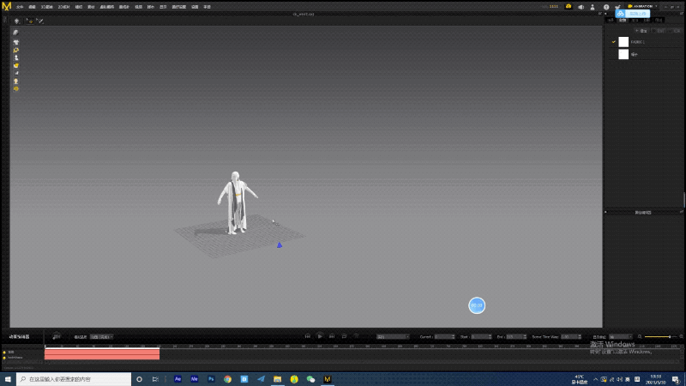The image size is (686, 386).
Task: Click the yellow cloud icon in header
Action: [569, 7]
